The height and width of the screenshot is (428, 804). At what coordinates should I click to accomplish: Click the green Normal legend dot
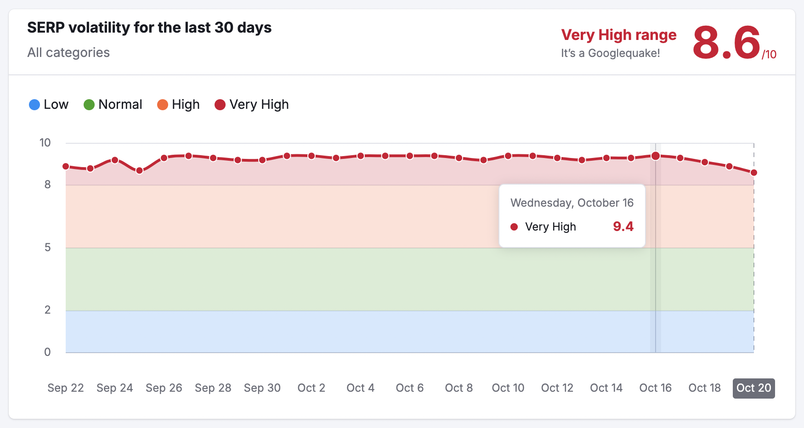89,105
